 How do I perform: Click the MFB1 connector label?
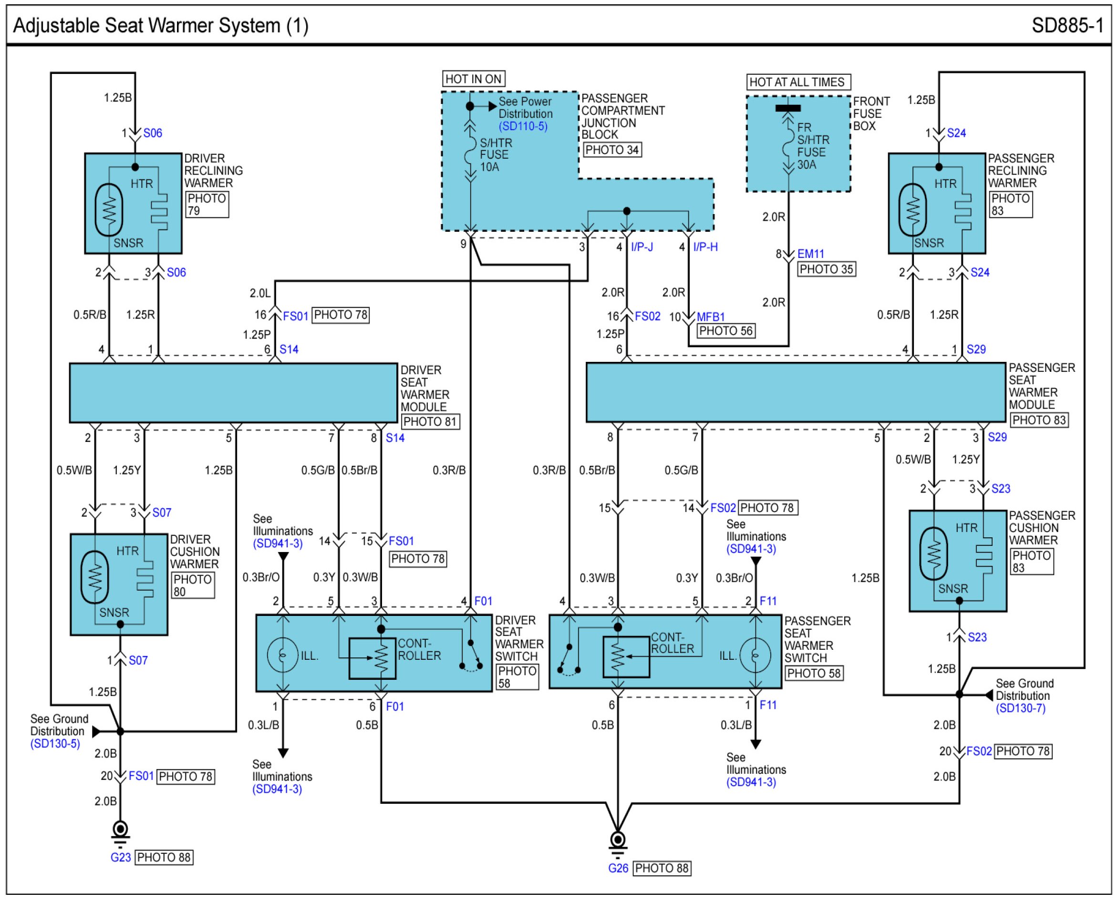[711, 317]
